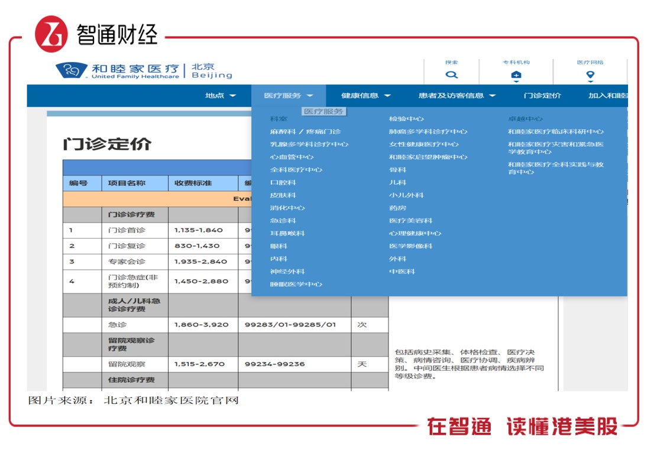The height and width of the screenshot is (457, 654).
Task: Click 中医科 menu entry
Action: tap(402, 272)
